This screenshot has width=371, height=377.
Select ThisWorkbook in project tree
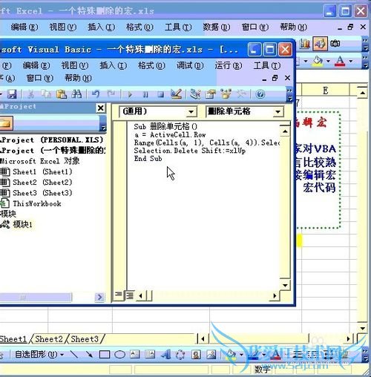(37, 203)
